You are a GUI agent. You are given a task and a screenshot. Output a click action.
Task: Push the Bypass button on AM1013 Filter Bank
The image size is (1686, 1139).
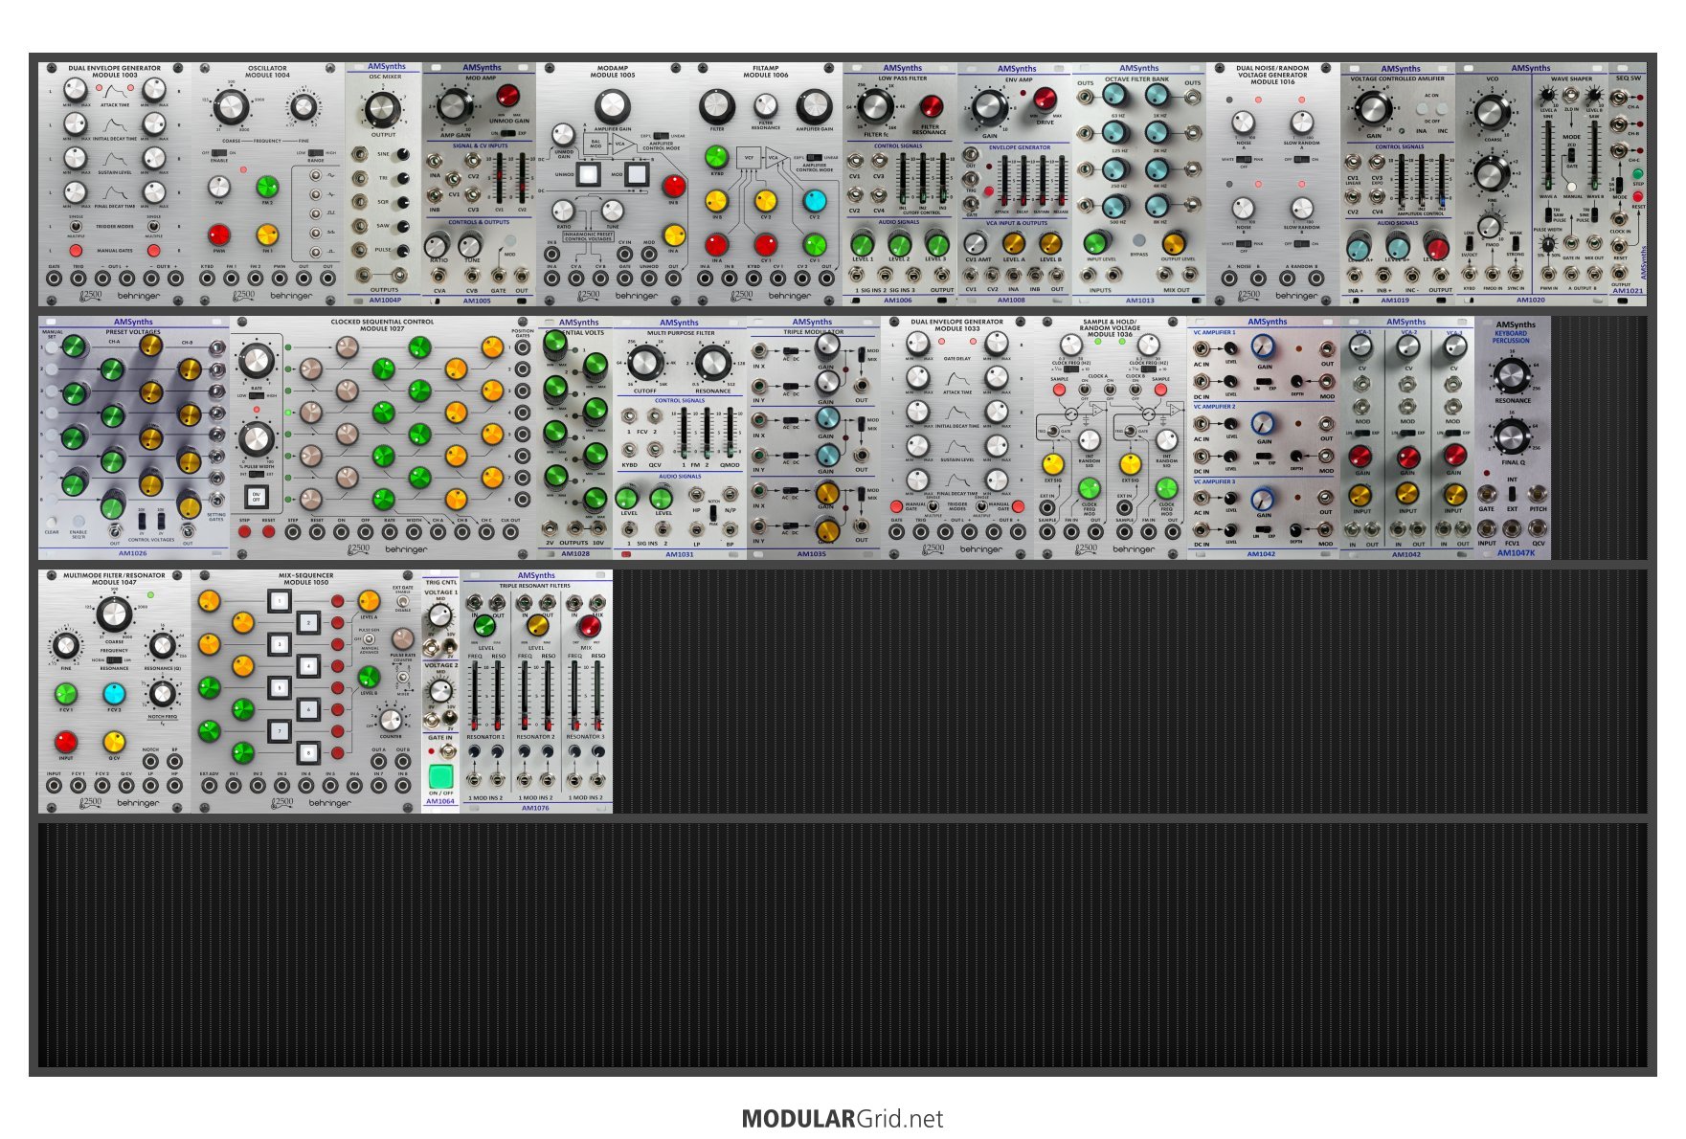click(1138, 240)
